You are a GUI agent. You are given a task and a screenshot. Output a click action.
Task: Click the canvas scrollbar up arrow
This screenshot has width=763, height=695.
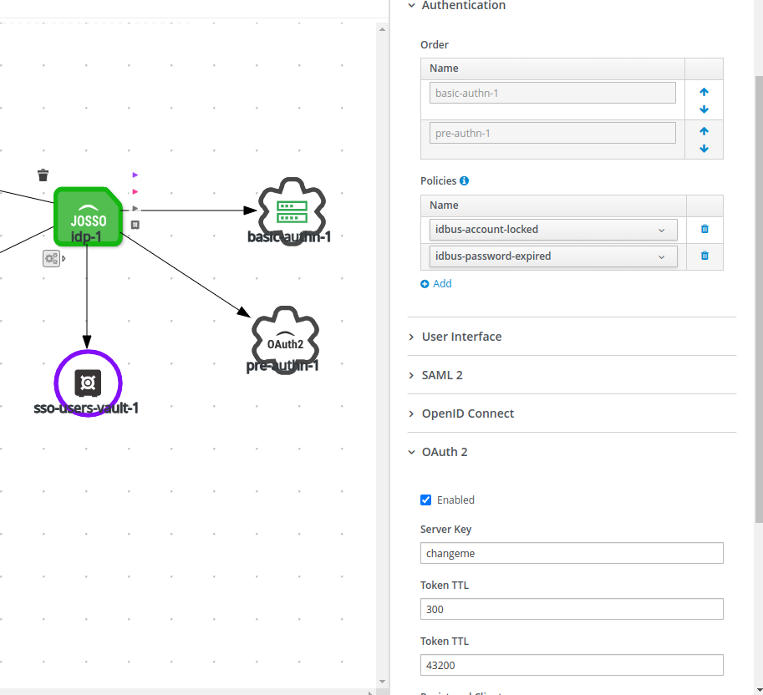pyautogui.click(x=382, y=30)
